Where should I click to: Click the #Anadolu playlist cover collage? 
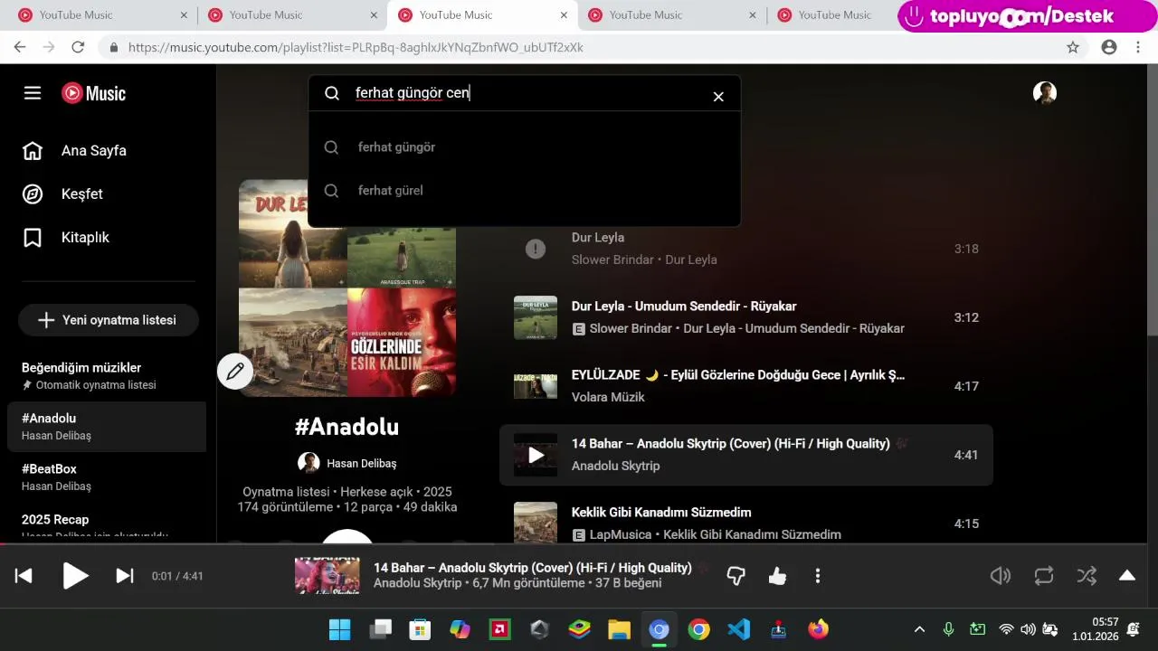click(x=347, y=288)
